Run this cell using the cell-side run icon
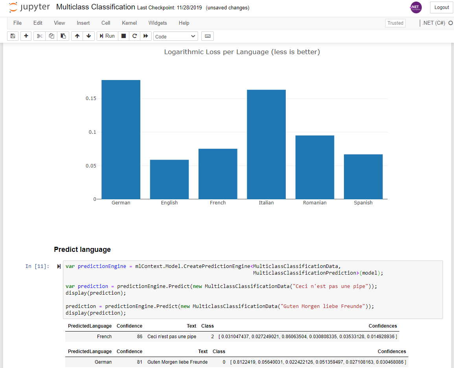This screenshot has height=368, width=454. (59, 266)
